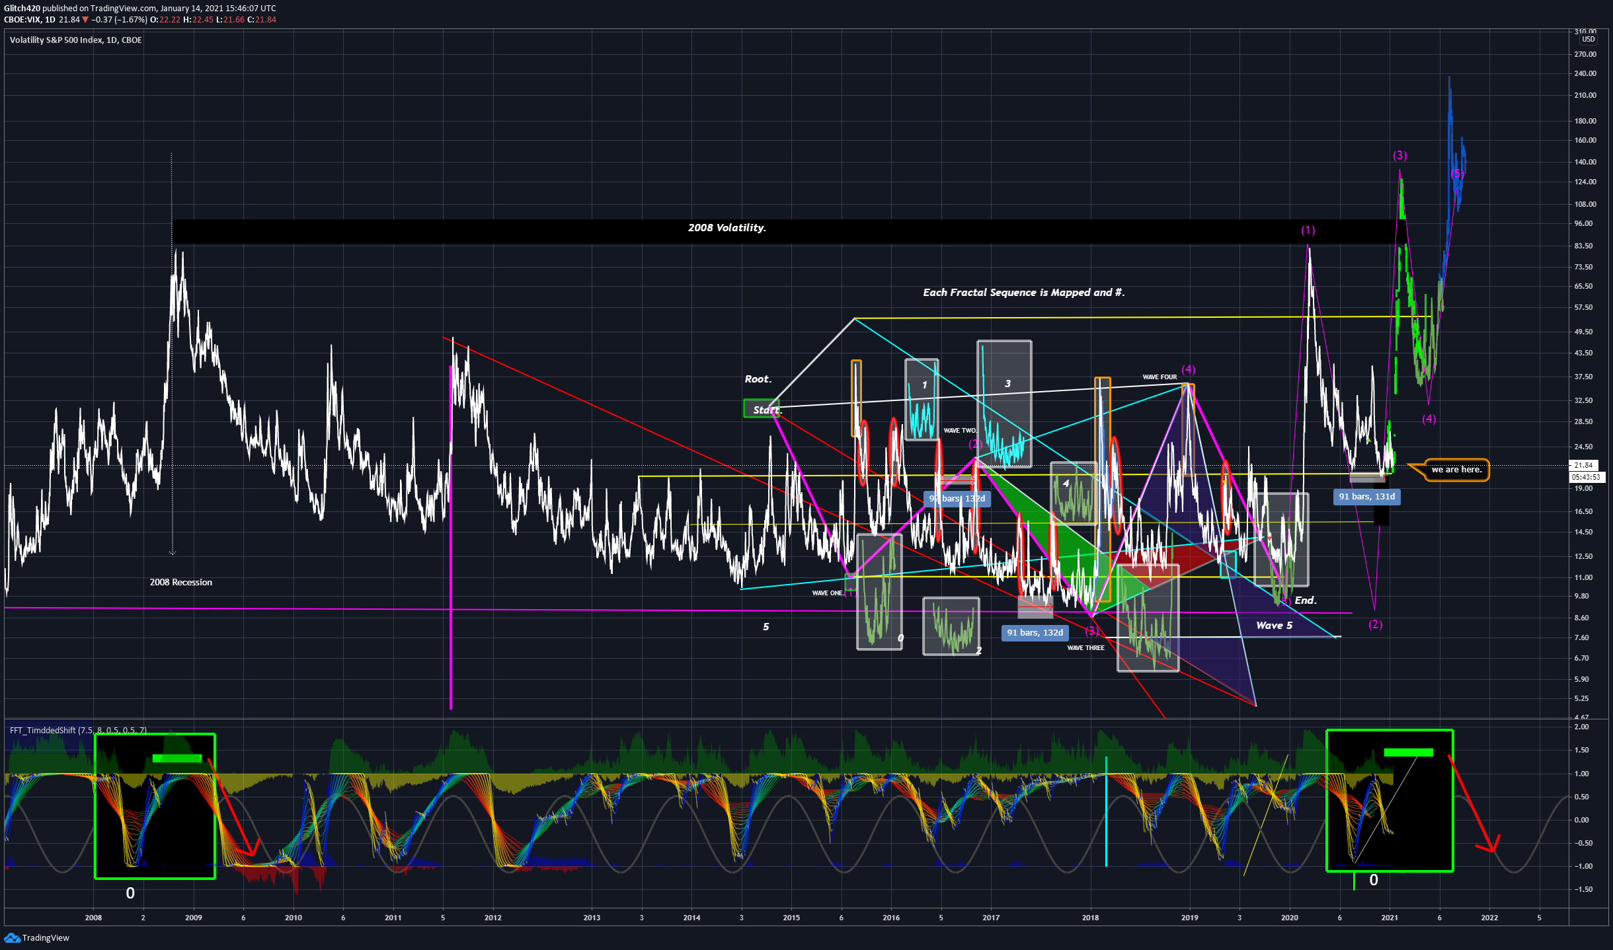The image size is (1613, 950).
Task: Open the USD currency label on price axis
Action: pos(1588,40)
